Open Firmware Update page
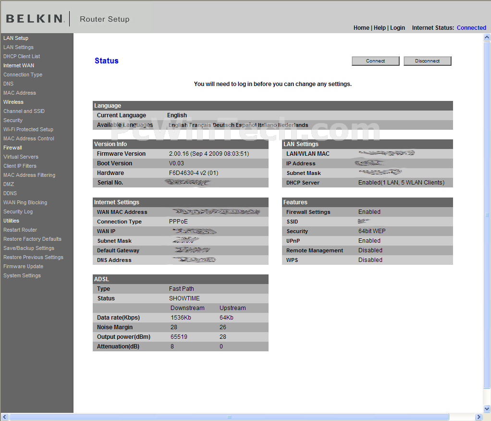491x421 pixels. pos(24,266)
